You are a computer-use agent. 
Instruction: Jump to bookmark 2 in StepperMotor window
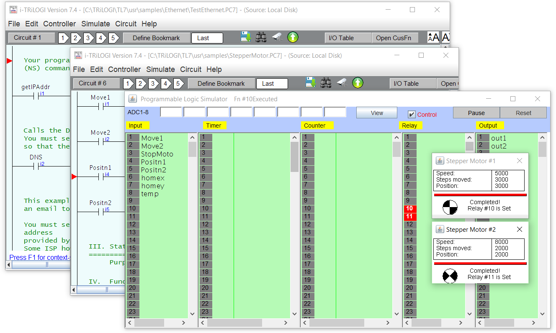[140, 84]
